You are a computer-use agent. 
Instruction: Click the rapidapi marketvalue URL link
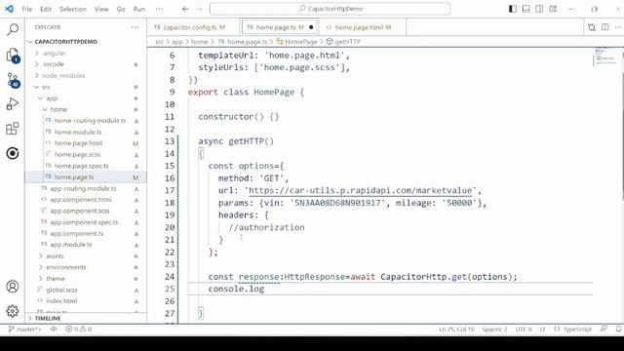pos(360,191)
